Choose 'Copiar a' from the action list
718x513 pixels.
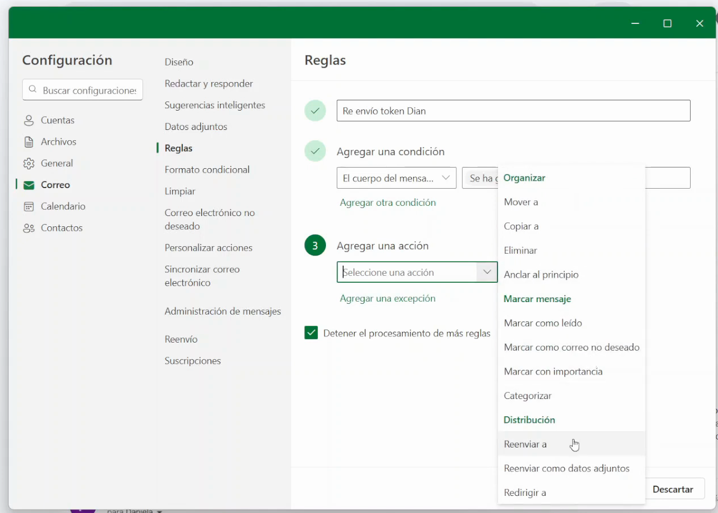tap(572, 226)
